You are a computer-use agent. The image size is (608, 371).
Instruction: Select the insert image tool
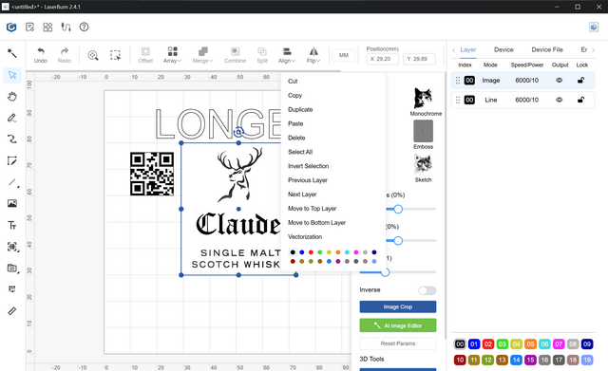[12, 203]
